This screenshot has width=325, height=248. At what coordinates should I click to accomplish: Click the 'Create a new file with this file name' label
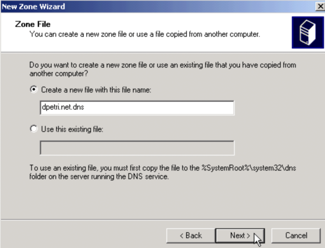[96, 90]
